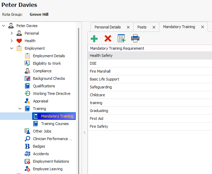Select the Basic Life Support row
This screenshot has height=174, width=212.
pos(150,79)
